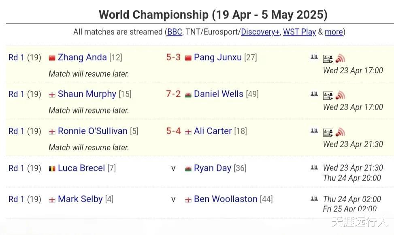Viewport: 394px width, 235px height.
Task: Open Ali Carter's player profile
Action: (x=213, y=131)
